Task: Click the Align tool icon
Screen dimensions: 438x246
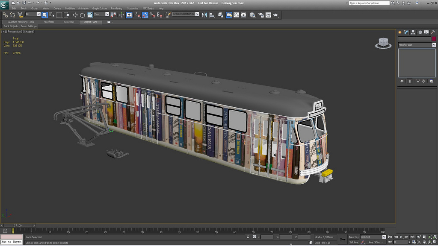Action: [x=212, y=15]
